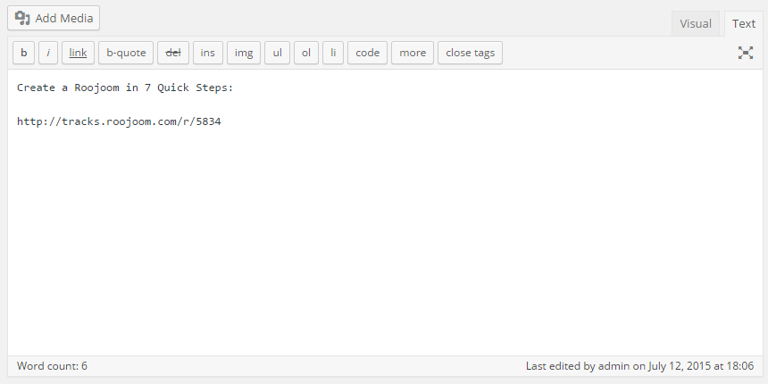Viewport: 768px width, 384px height.
Task: Insert inserted text tag with ins
Action: [x=208, y=53]
